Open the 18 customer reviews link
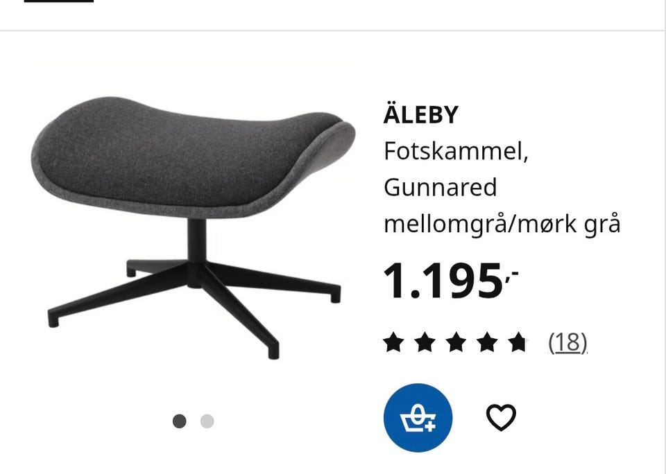 pos(568,342)
